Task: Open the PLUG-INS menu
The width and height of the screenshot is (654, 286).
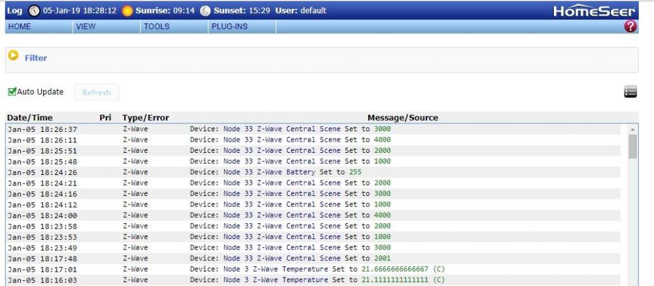Action: 229,27
